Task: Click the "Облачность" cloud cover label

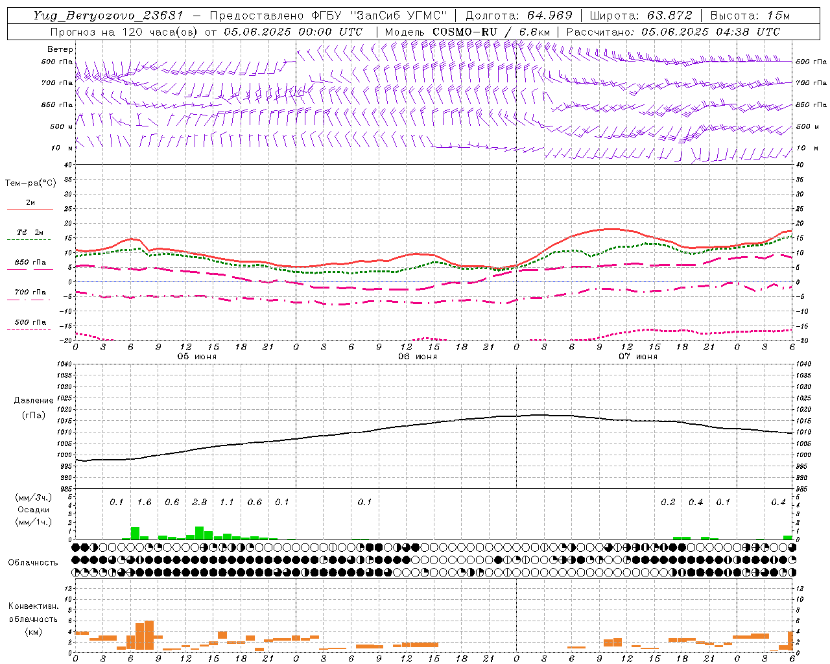Action: pos(33,563)
